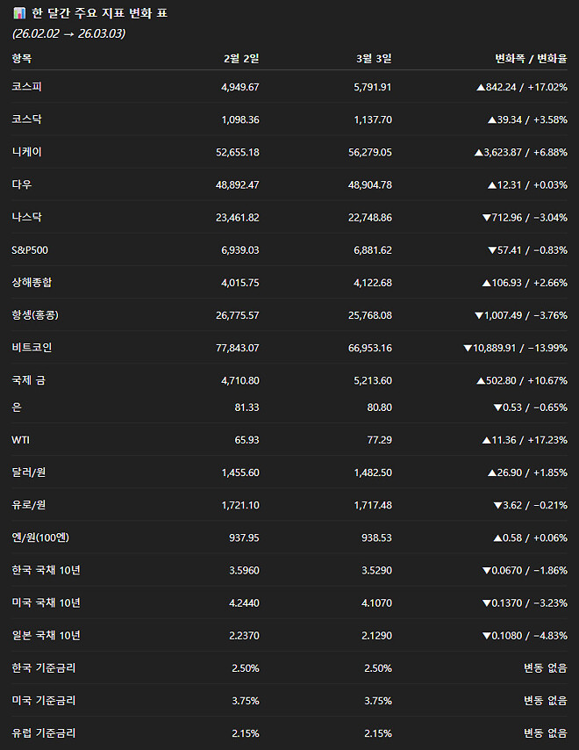Click the date range '(26.02.02 → 26.03.03)'
579x750 pixels.
pos(68,33)
